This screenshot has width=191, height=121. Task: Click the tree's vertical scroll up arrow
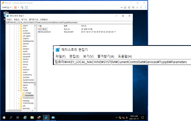(35, 26)
